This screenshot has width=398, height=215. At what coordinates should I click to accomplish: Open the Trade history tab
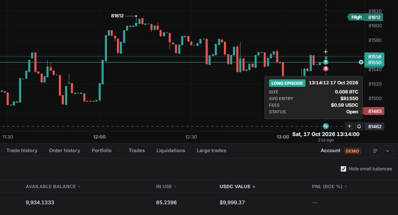click(x=22, y=150)
